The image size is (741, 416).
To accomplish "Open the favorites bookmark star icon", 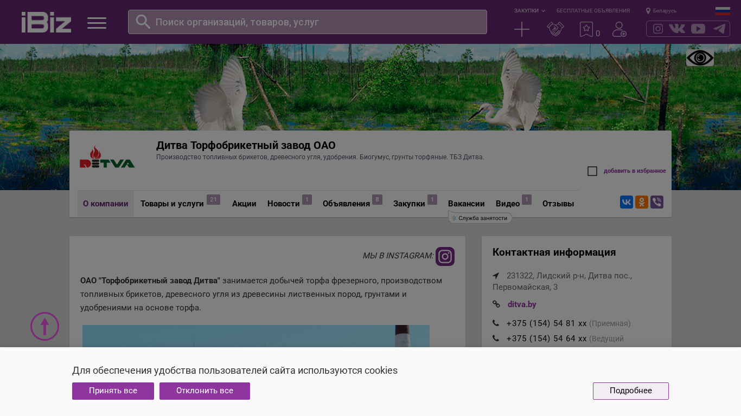I will (x=586, y=29).
